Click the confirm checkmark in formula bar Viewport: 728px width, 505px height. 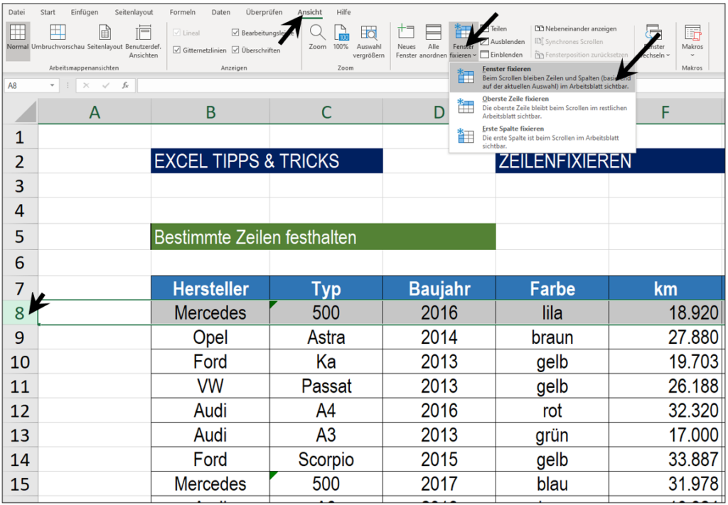point(106,86)
